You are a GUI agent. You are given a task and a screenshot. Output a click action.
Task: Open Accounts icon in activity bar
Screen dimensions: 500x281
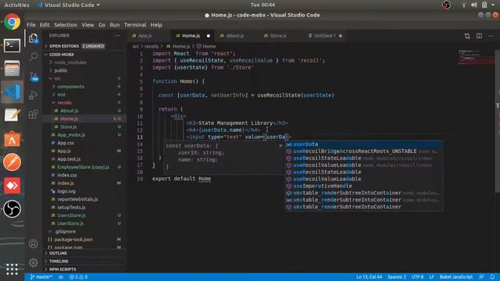[x=33, y=244]
